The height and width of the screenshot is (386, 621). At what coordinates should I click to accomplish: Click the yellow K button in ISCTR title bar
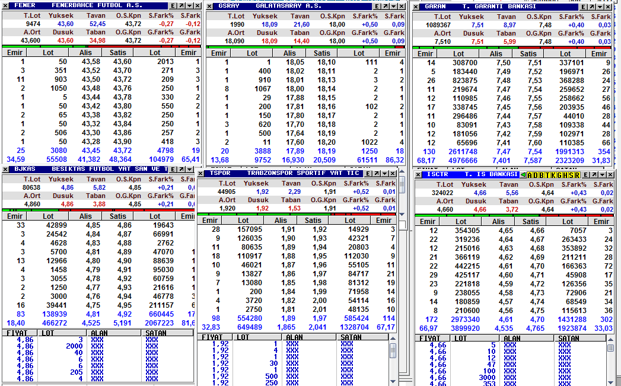[552, 176]
